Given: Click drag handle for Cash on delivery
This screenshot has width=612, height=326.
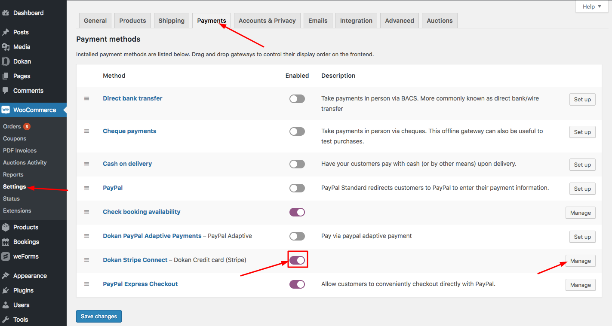Looking at the screenshot, I should [86, 164].
